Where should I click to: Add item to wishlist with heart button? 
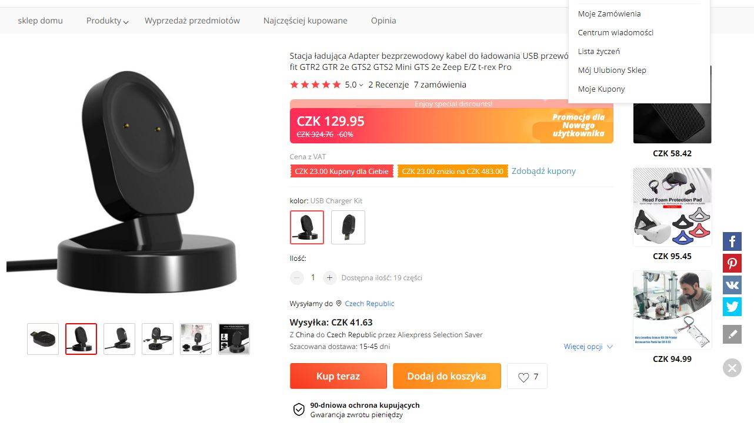point(528,377)
